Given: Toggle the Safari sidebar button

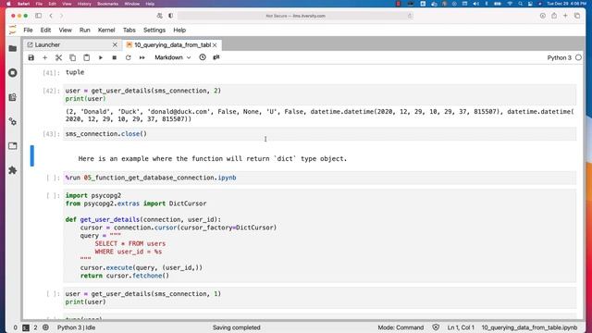Looking at the screenshot, I should 38,16.
